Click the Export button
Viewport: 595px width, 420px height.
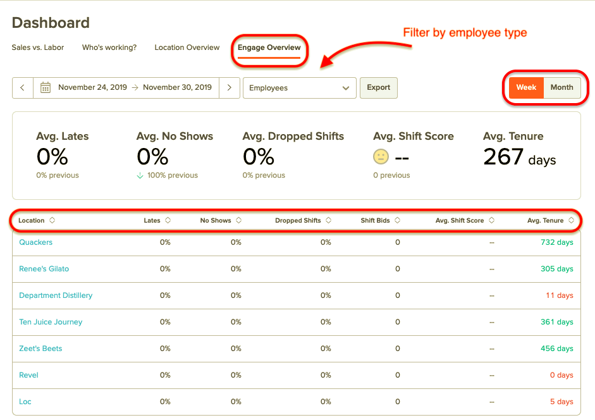point(378,88)
